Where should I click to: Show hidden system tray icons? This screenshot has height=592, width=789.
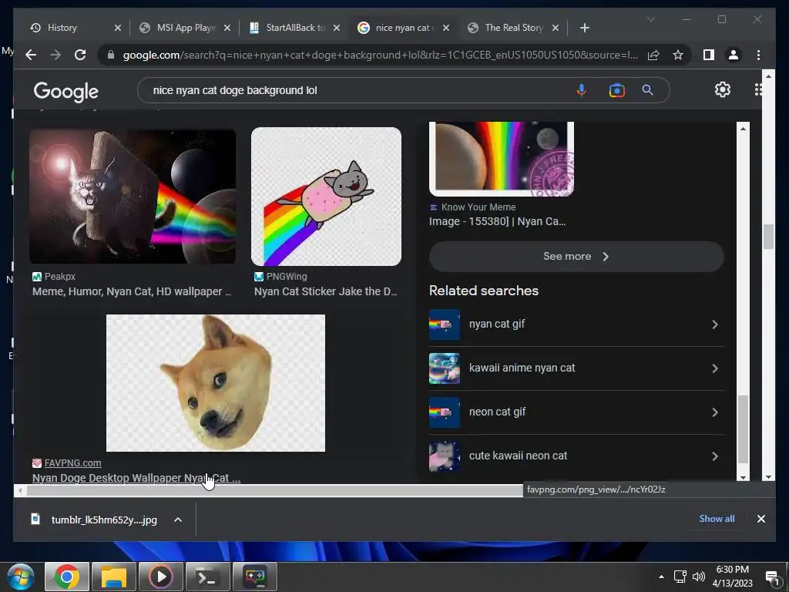pyautogui.click(x=661, y=577)
